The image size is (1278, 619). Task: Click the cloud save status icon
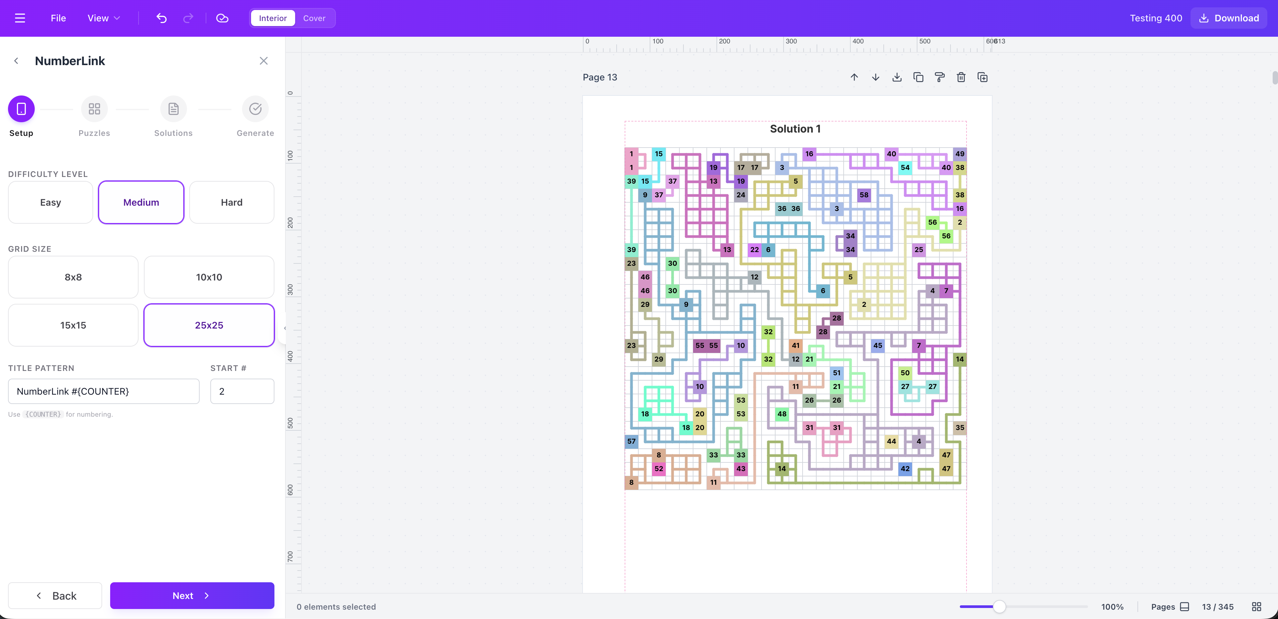[222, 18]
